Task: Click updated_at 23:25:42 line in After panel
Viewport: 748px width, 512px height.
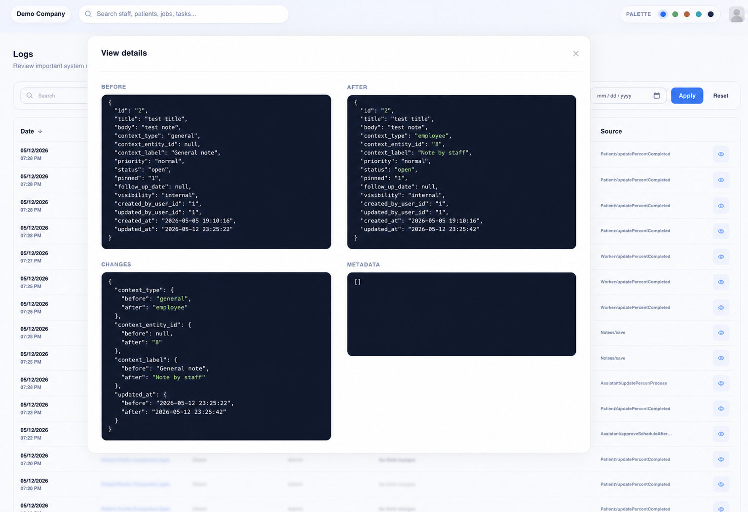Action: [x=420, y=229]
